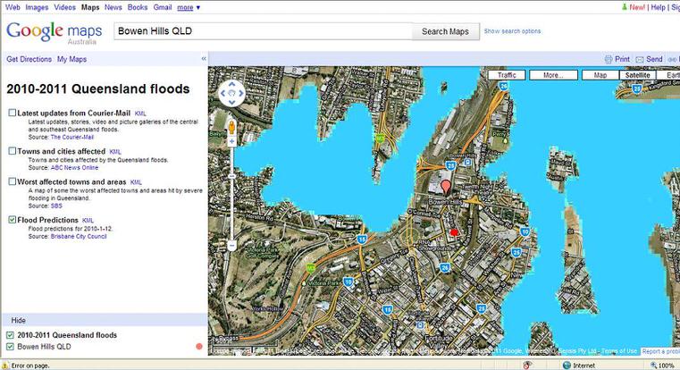Pan the map south with the down arrow
The height and width of the screenshot is (370, 680).
click(231, 103)
